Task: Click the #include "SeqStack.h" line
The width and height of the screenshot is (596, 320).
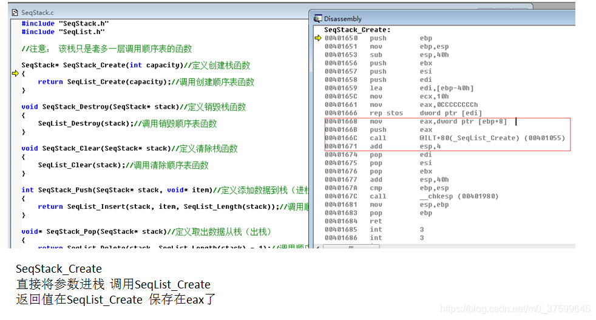Action: coord(66,24)
